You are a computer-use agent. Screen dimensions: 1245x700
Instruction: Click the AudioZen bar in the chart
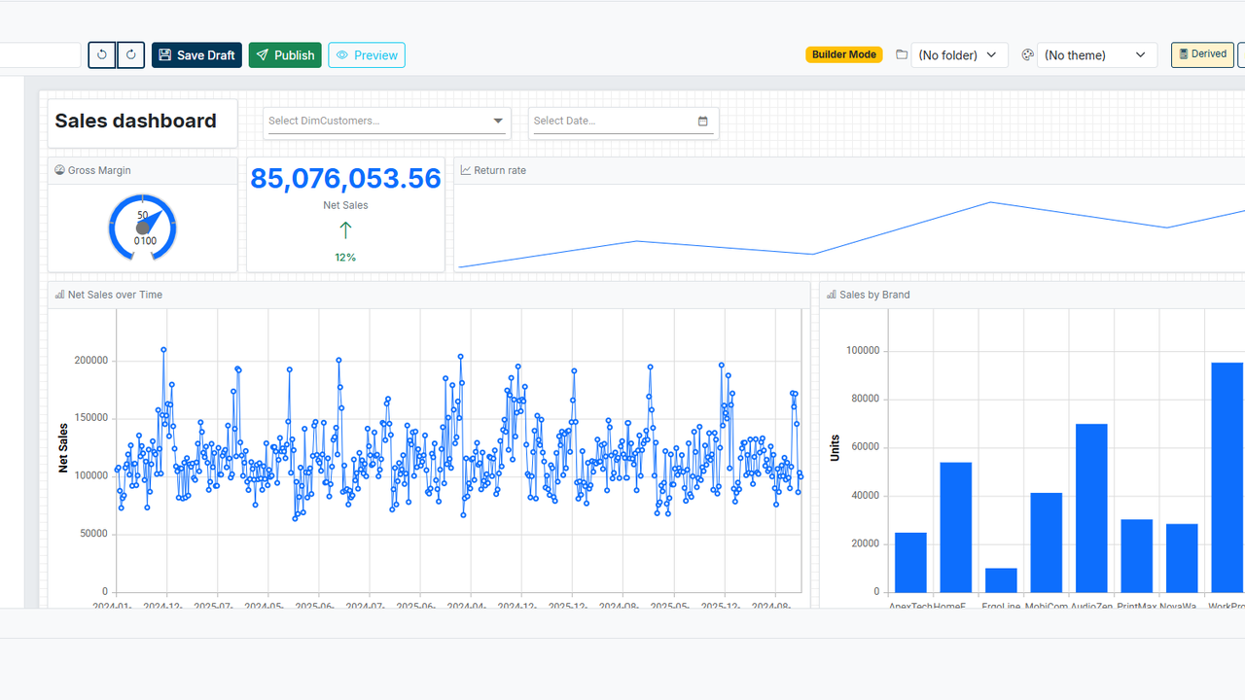(1091, 507)
